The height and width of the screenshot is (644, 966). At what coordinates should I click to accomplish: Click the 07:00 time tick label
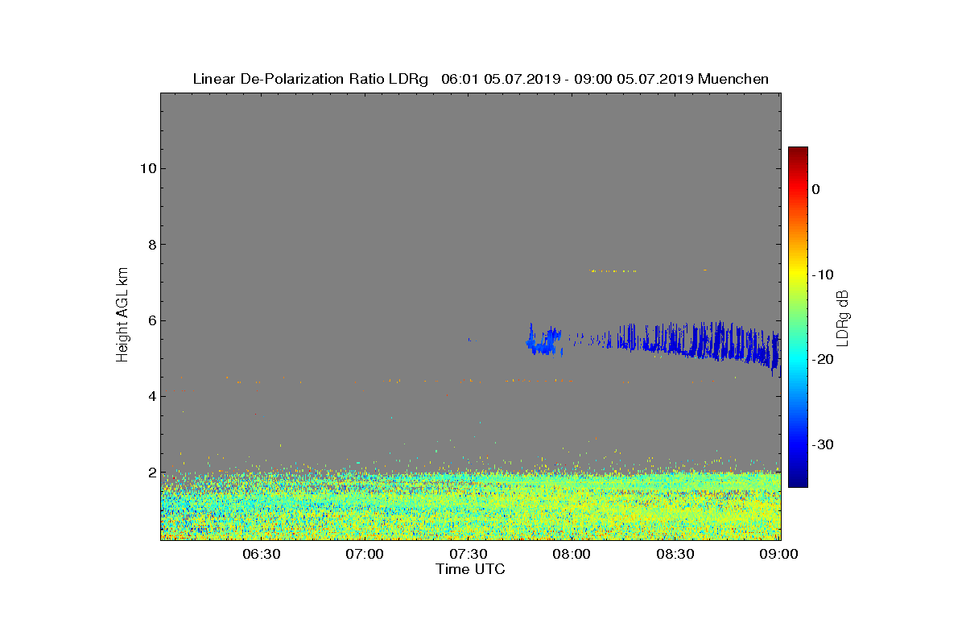[365, 554]
